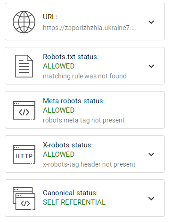Click "x-robots-tag header not present" text
The height and width of the screenshot is (222, 171).
(x=89, y=164)
